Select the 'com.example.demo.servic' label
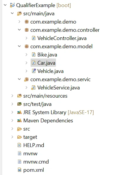The height and width of the screenshot is (175, 139). [60, 79]
